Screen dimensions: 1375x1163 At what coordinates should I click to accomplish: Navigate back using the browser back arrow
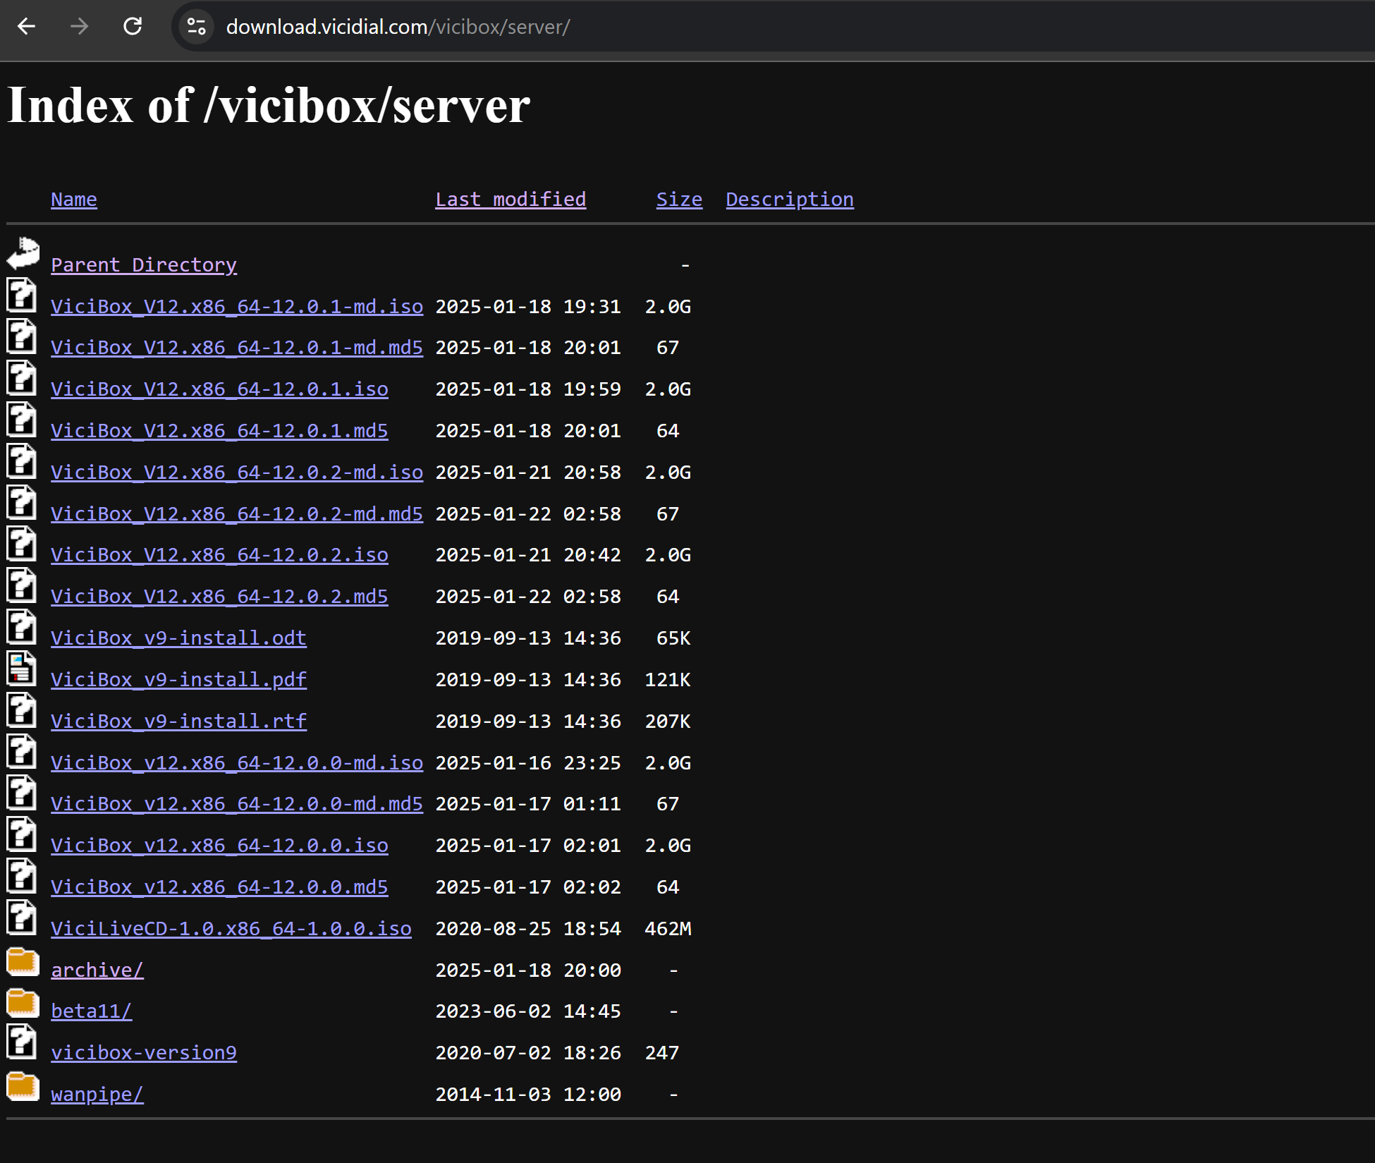point(26,27)
